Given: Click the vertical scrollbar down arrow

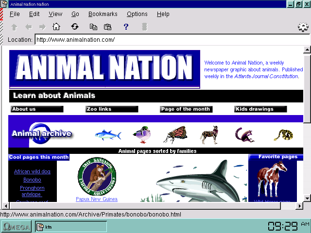Looking at the screenshot, I should pos(307,198).
